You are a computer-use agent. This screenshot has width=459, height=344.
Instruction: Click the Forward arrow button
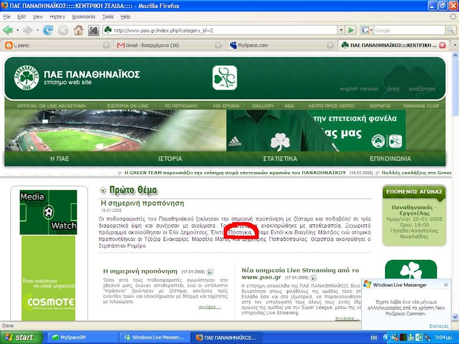(28, 30)
